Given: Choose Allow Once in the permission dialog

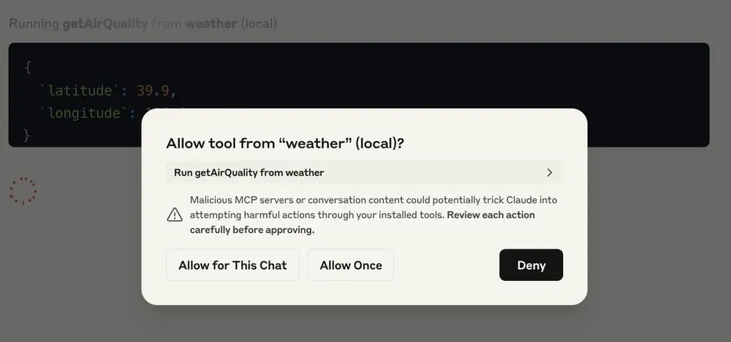Looking at the screenshot, I should 351,265.
